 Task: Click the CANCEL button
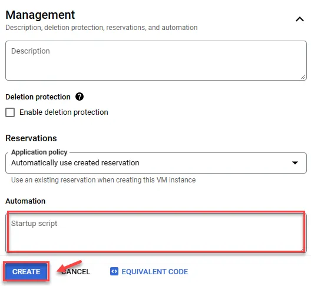(x=76, y=271)
